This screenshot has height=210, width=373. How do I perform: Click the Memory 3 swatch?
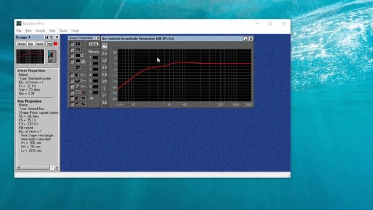(96, 69)
